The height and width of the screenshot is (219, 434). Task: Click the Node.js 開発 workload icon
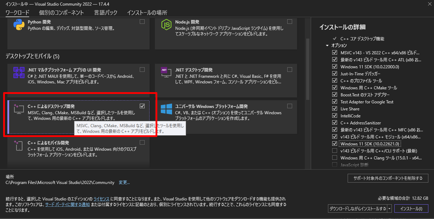[166, 25]
